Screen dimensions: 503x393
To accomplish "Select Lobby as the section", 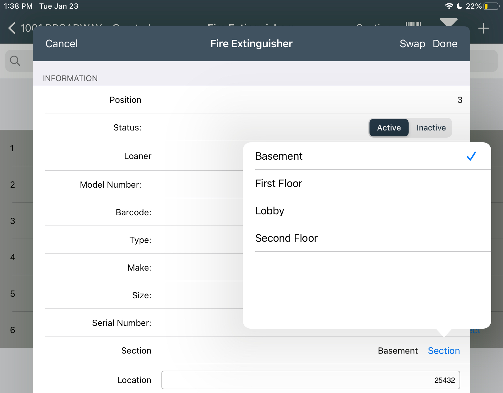I will pyautogui.click(x=270, y=211).
